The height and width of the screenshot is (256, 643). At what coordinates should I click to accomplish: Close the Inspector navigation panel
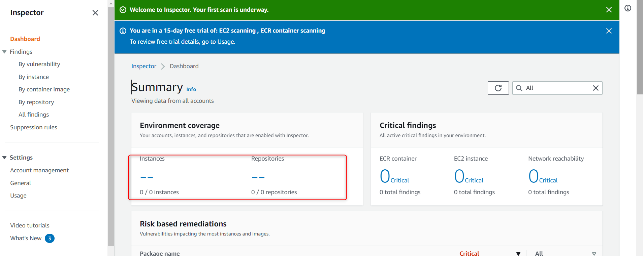[95, 13]
